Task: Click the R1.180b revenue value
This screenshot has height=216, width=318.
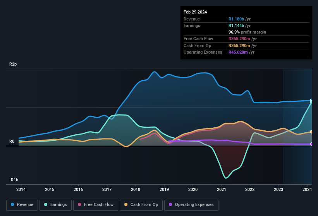Action: pyautogui.click(x=236, y=19)
